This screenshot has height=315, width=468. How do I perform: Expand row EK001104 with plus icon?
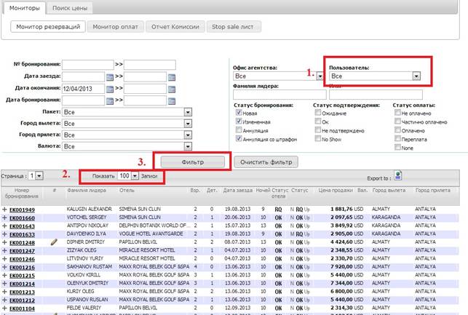[x=4, y=308]
